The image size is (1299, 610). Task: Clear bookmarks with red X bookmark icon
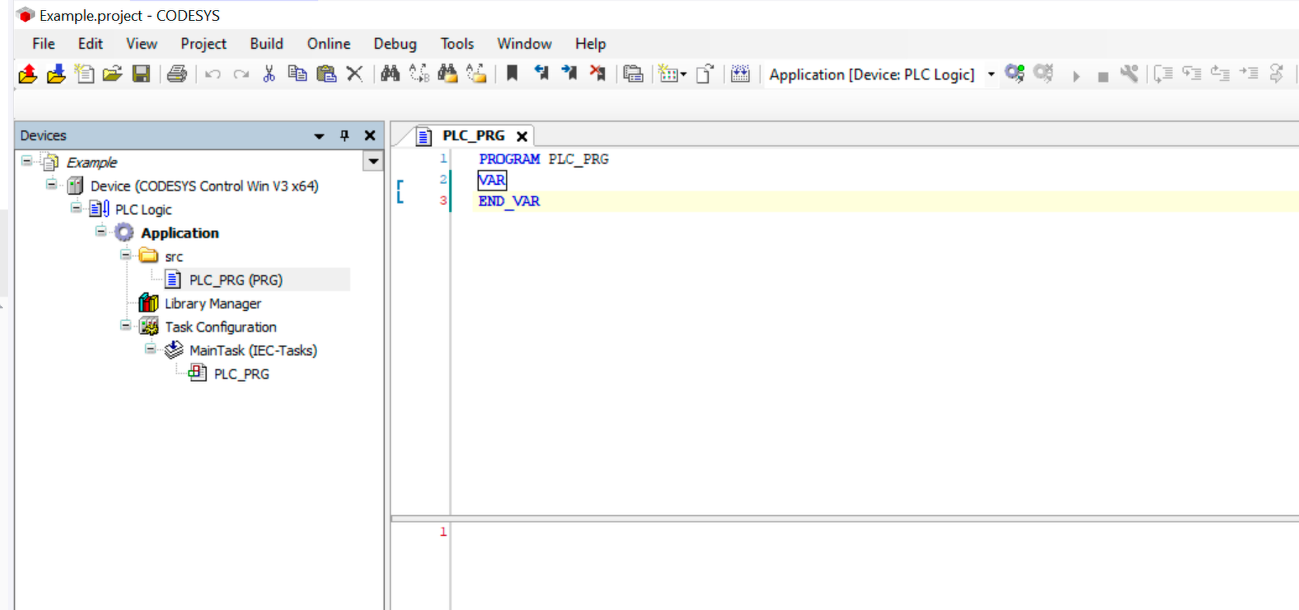point(598,74)
